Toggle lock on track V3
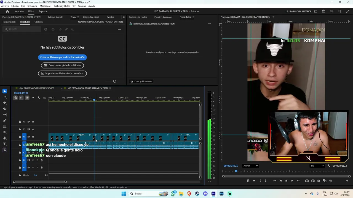Image resolution: width=353 pixels, height=198 pixels. click(20, 122)
